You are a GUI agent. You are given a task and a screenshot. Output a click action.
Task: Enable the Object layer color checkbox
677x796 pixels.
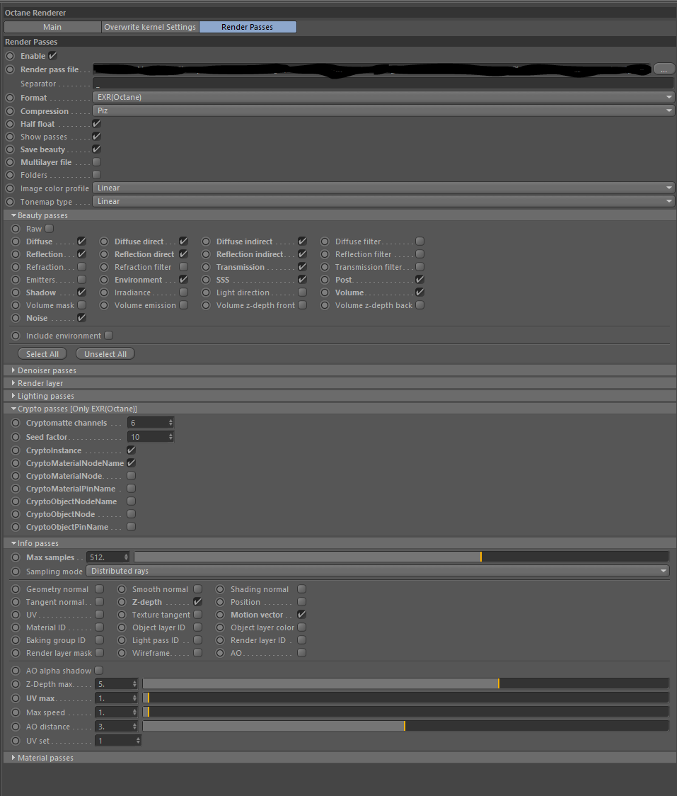pyautogui.click(x=302, y=627)
